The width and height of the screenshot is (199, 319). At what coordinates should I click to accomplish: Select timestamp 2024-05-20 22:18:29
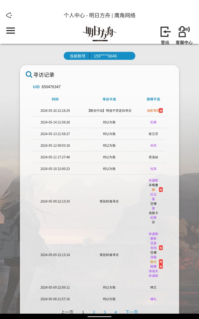click(x=55, y=111)
